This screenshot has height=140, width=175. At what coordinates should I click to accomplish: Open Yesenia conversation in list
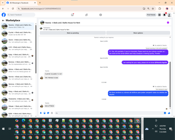pyautogui.click(x=17, y=26)
